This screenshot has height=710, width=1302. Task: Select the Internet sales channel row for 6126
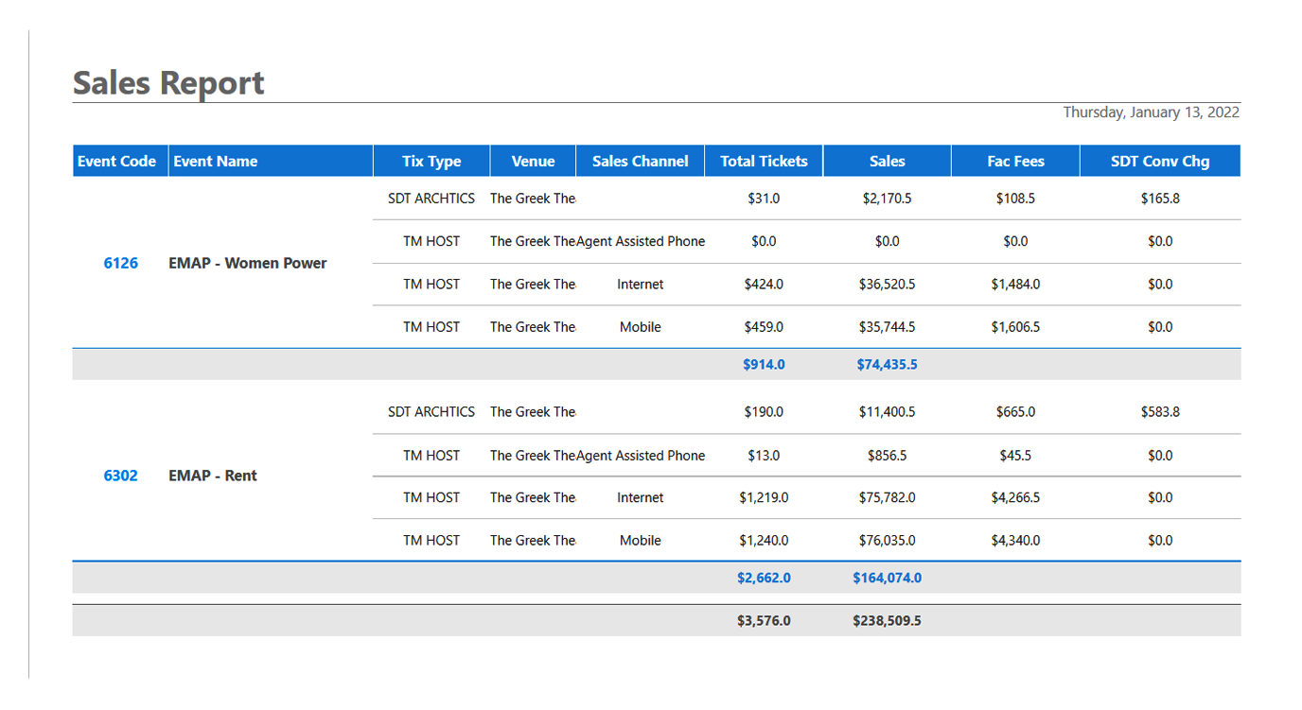point(640,284)
